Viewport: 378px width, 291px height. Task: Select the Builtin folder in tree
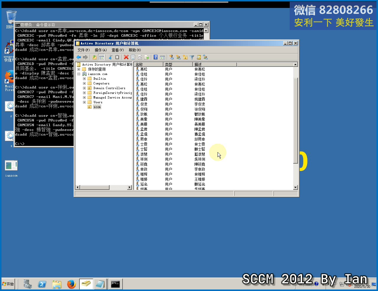pyautogui.click(x=100, y=79)
